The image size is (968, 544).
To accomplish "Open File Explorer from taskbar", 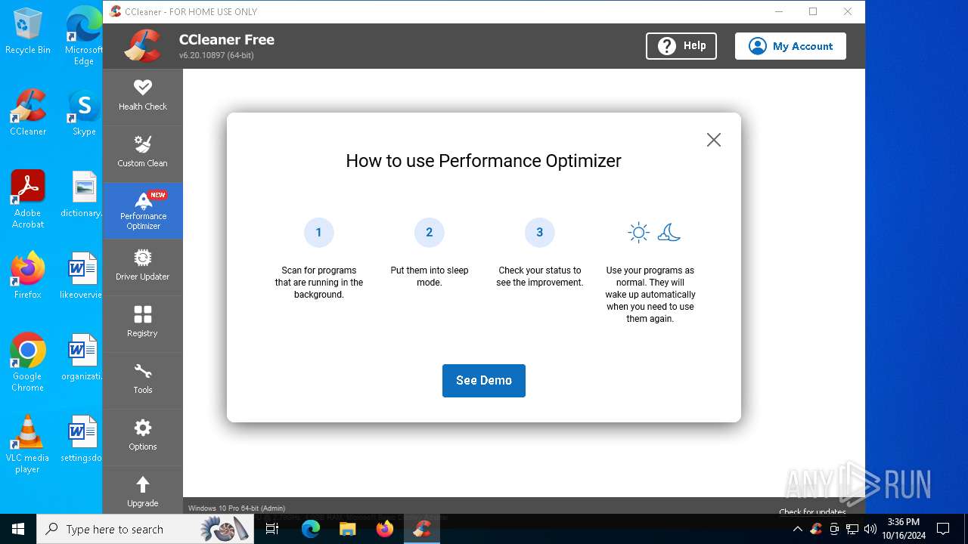I will pos(347,529).
